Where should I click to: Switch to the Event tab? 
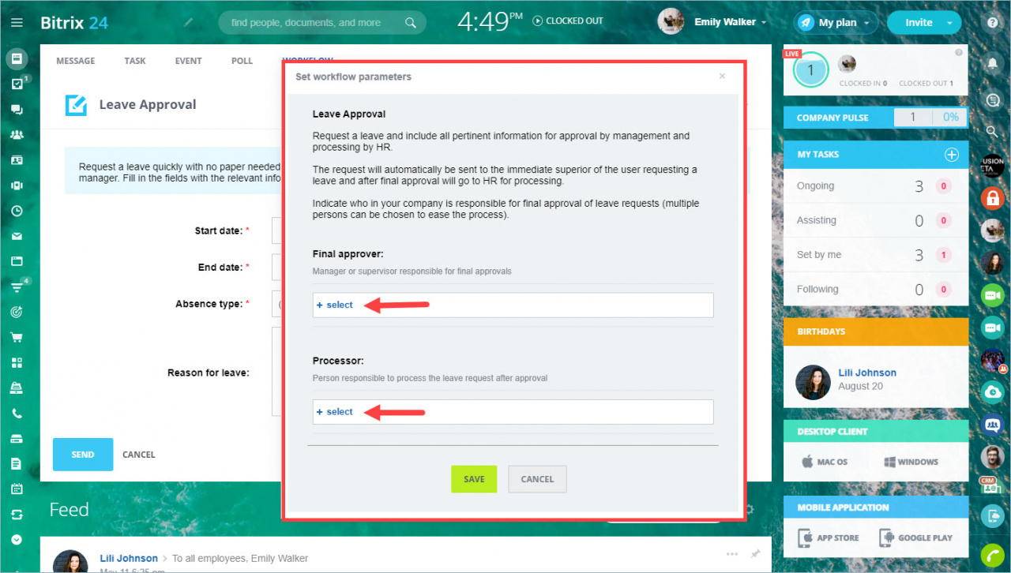tap(189, 61)
